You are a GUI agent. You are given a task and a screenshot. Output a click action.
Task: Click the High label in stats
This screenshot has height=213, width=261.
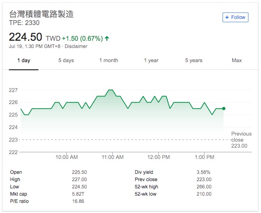[x=15, y=180]
